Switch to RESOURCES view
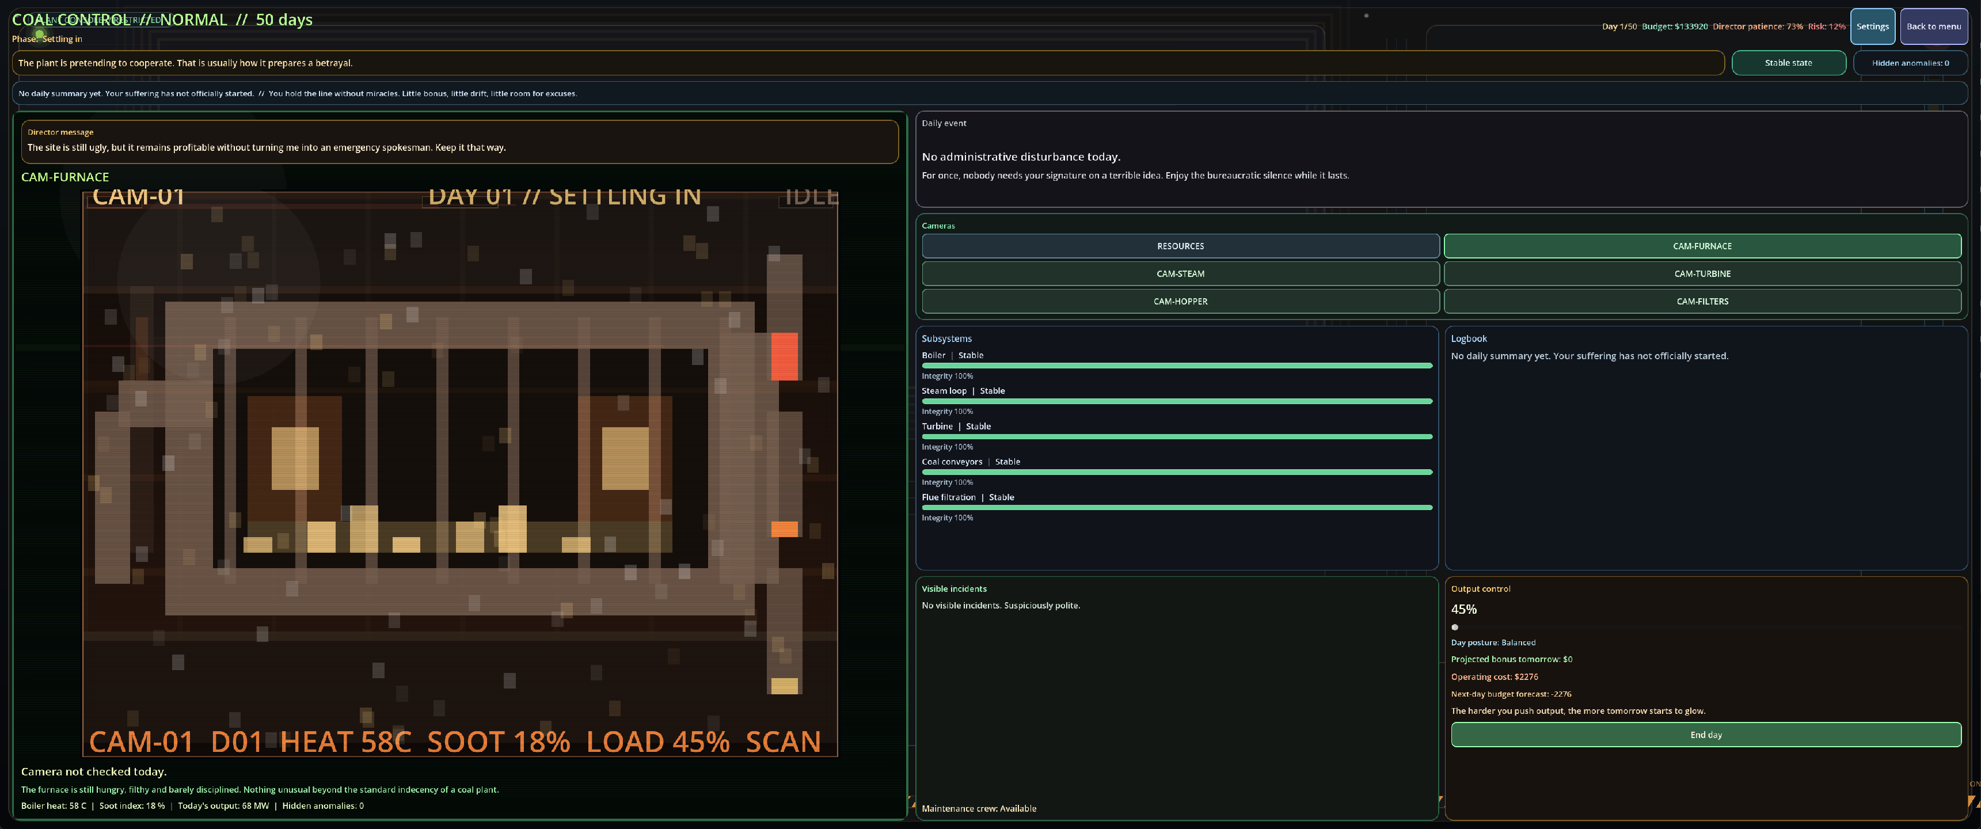The image size is (1981, 829). coord(1180,246)
